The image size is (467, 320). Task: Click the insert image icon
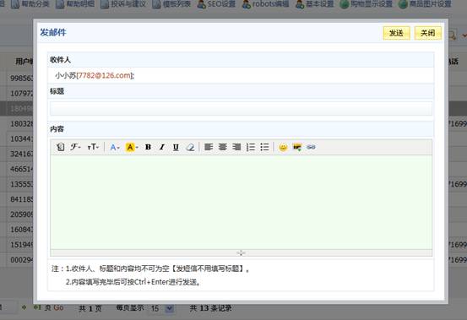(x=297, y=147)
